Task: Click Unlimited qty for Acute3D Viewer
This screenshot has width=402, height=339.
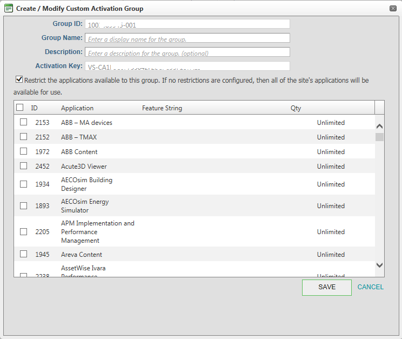Action: tap(331, 167)
